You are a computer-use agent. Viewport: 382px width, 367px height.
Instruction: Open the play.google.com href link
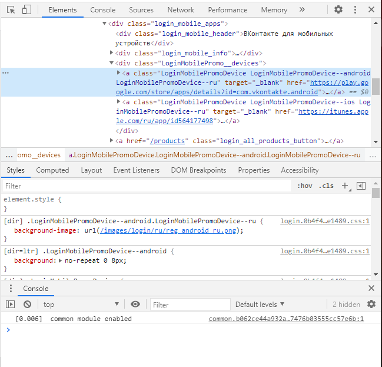(242, 87)
